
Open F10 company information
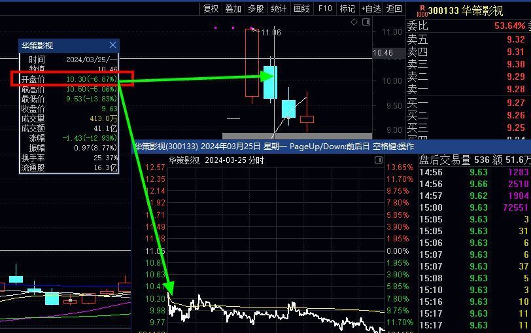tap(325, 9)
